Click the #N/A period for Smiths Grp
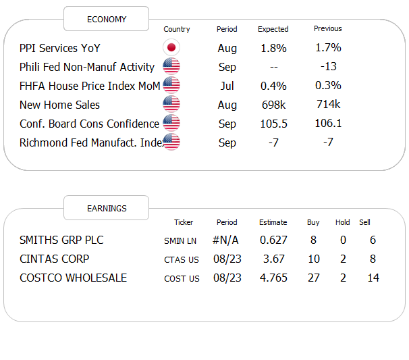This screenshot has width=409, height=360. pos(225,240)
